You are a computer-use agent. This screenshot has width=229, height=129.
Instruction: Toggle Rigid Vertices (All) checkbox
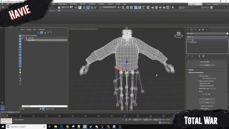pyautogui.click(x=199, y=83)
